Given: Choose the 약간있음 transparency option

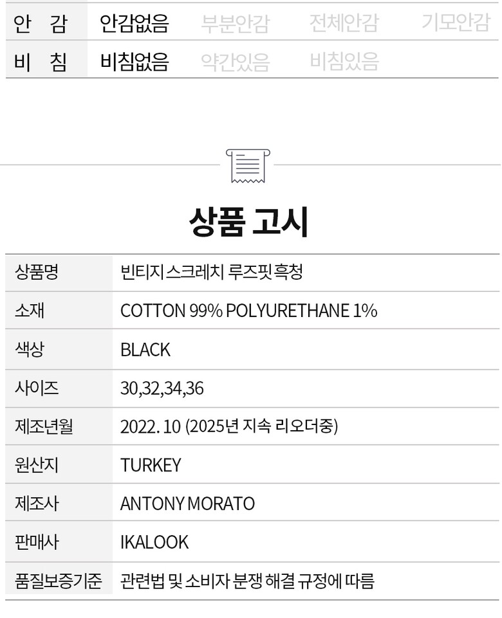Looking at the screenshot, I should pyautogui.click(x=235, y=62).
